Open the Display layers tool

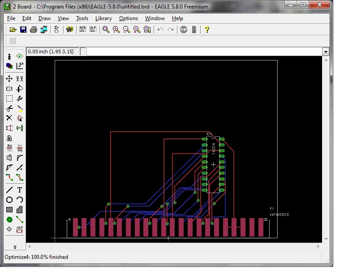pyautogui.click(x=9, y=66)
